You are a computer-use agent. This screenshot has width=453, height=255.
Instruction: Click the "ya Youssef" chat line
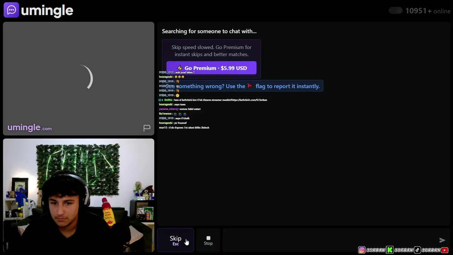tap(173, 123)
